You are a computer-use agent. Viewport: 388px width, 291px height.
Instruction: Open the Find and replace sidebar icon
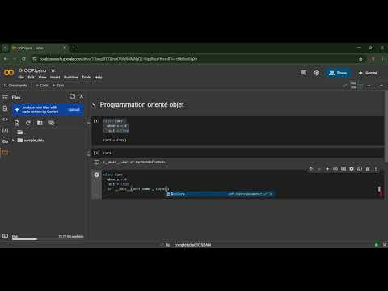(x=5, y=108)
